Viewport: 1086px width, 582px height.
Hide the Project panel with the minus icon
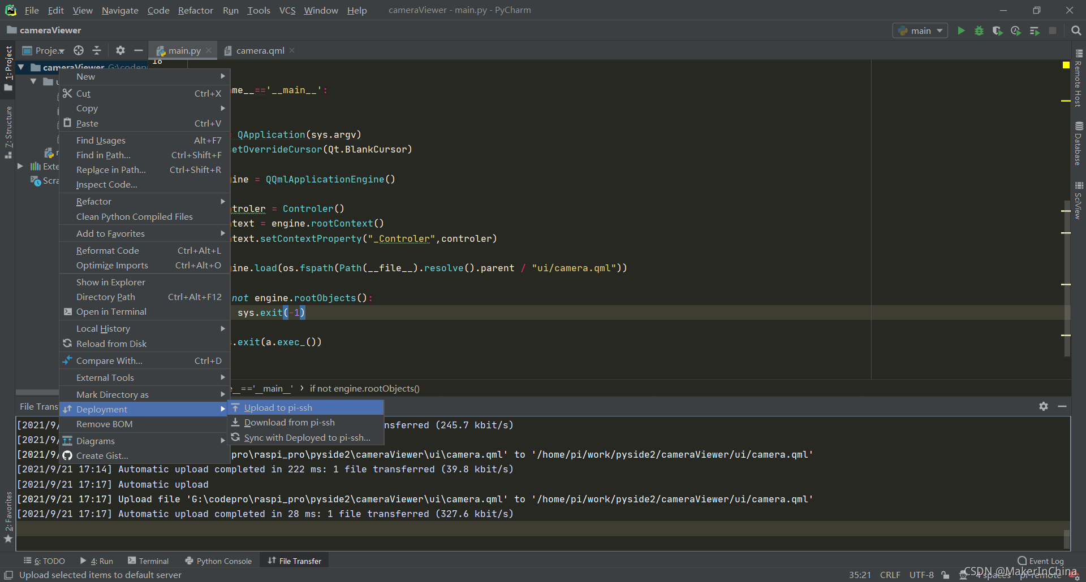coord(138,50)
